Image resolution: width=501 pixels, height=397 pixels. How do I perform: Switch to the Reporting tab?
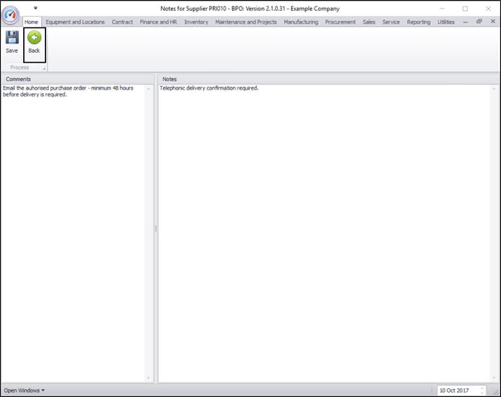(419, 22)
